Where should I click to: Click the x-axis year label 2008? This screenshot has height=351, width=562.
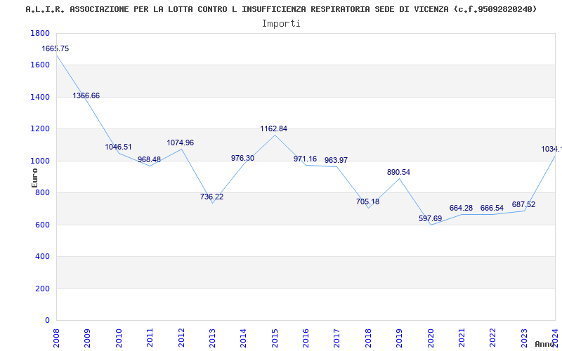[56, 338]
